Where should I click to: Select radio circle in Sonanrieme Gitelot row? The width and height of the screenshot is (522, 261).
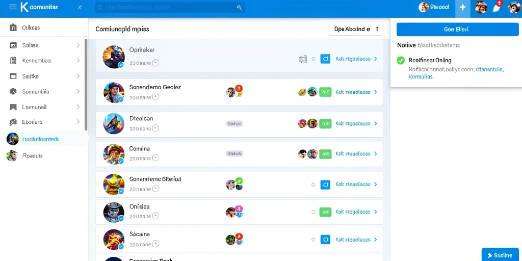point(314,184)
